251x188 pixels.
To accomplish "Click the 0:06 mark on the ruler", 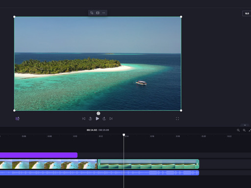I will pyautogui.click(x=24, y=136).
